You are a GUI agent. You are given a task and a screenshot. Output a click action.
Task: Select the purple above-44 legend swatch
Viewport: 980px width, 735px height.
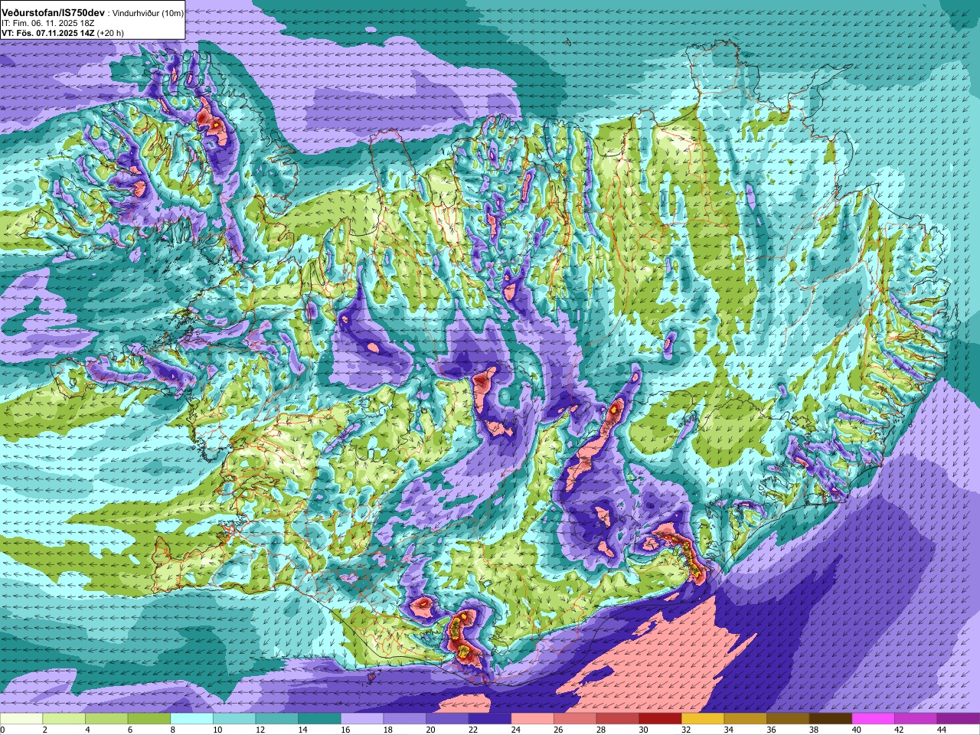click(x=959, y=719)
